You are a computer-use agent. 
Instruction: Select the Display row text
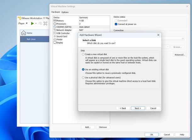click(60, 43)
